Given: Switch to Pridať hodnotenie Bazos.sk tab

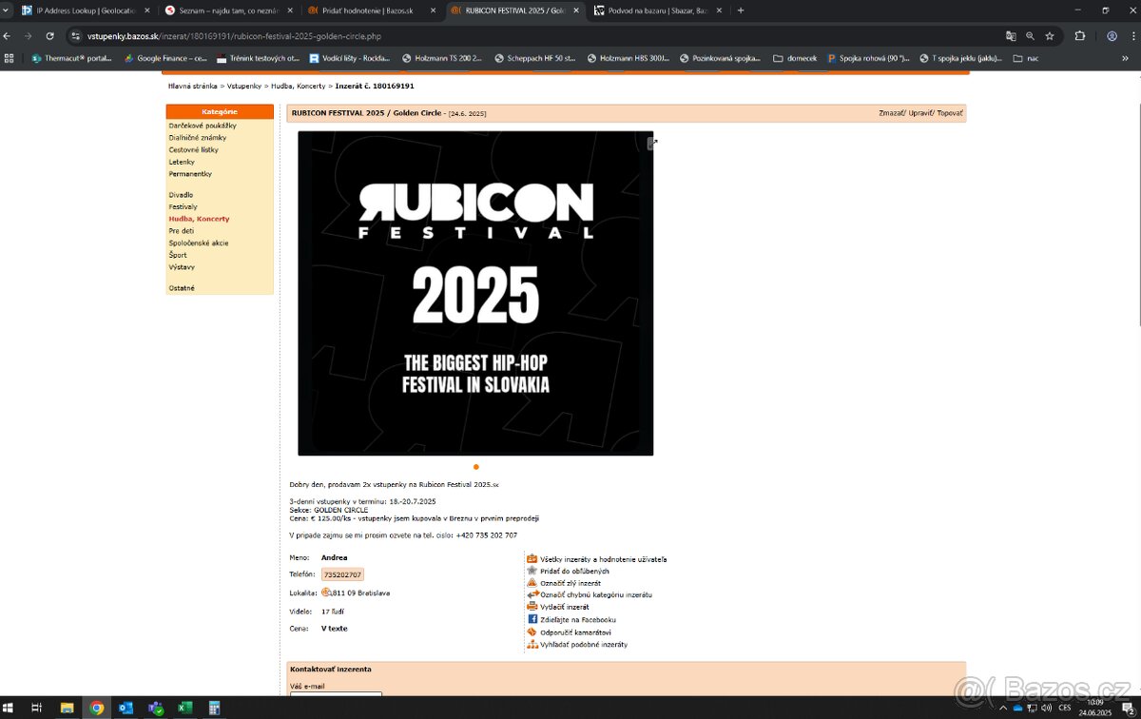Looking at the screenshot, I should [372, 10].
